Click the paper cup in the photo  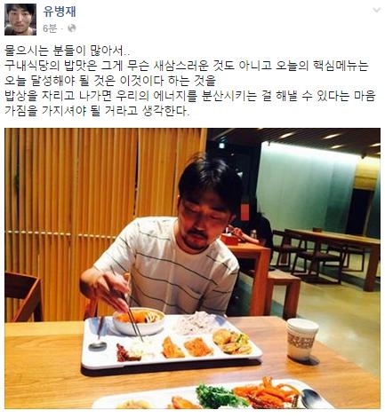(302, 339)
